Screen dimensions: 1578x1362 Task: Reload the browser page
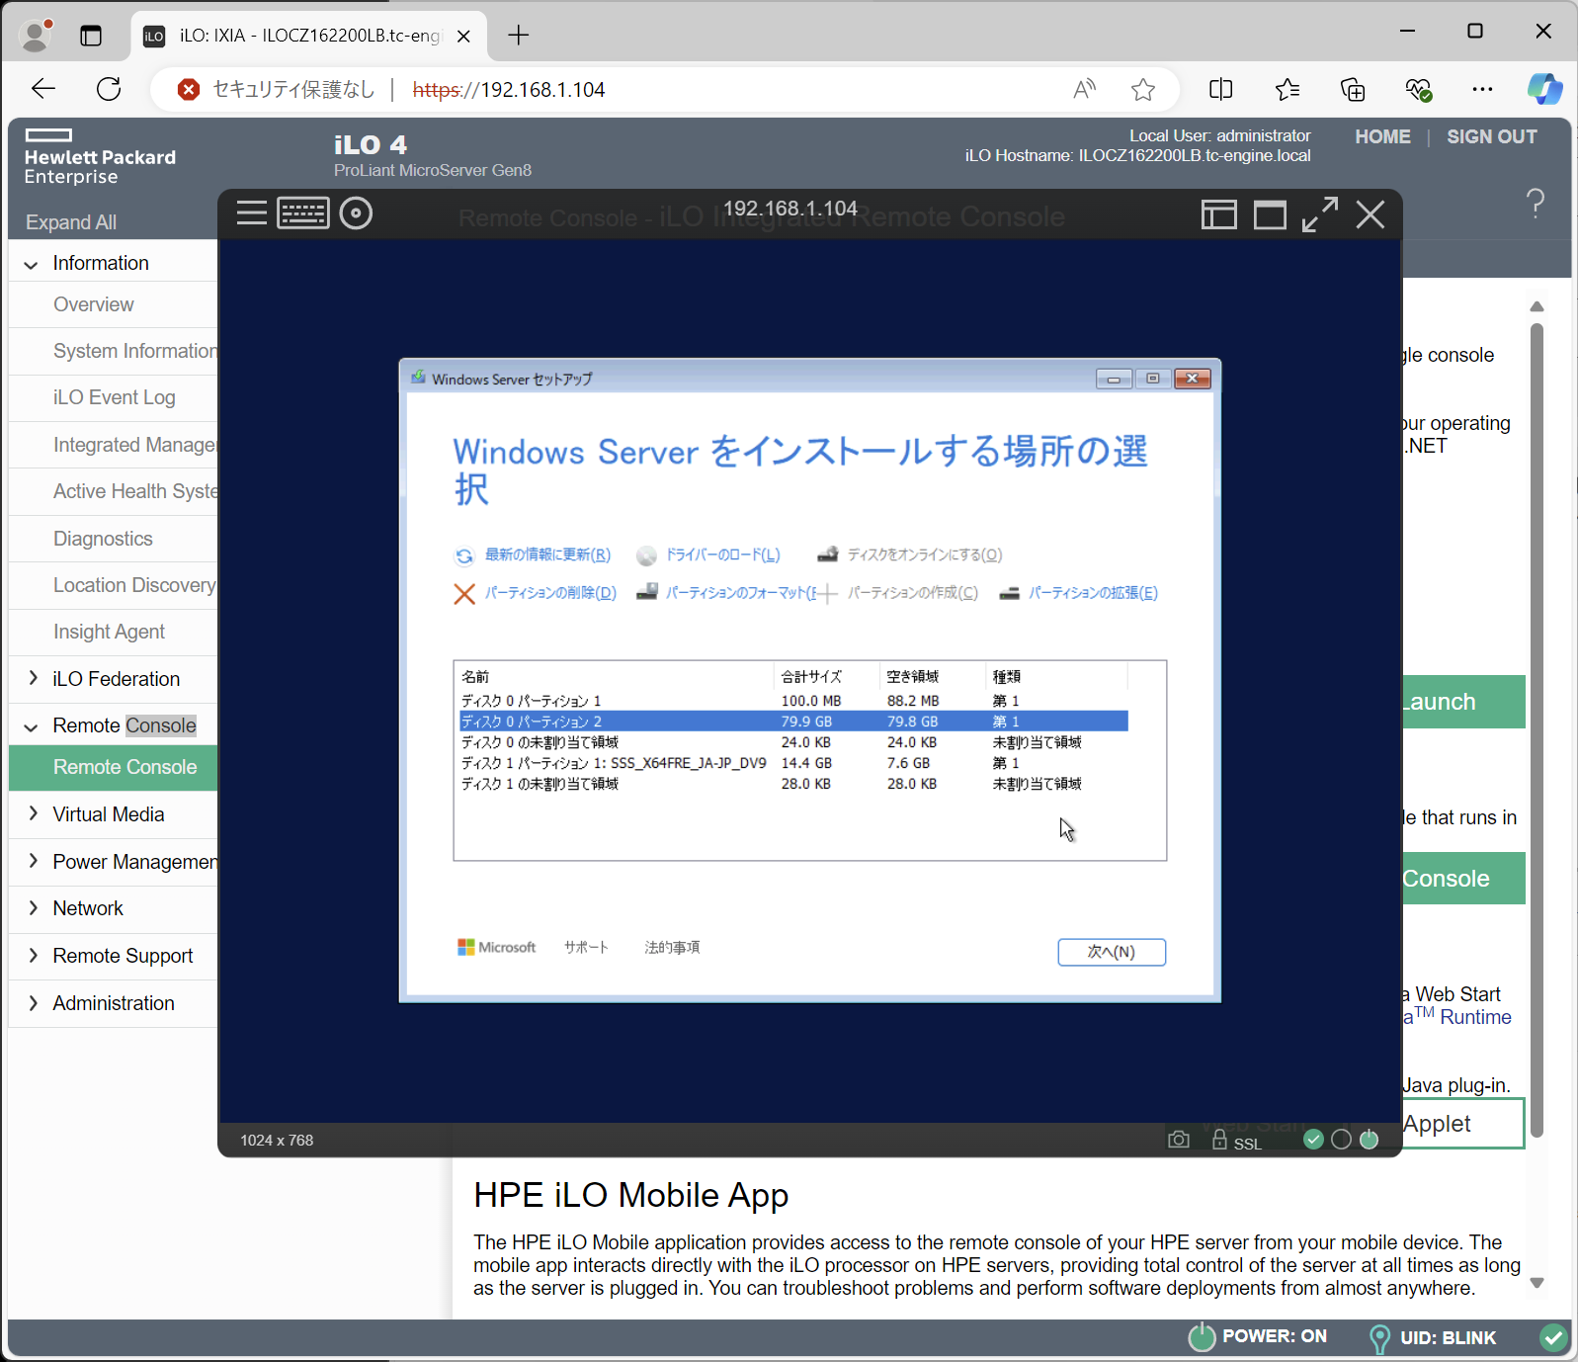coord(109,89)
